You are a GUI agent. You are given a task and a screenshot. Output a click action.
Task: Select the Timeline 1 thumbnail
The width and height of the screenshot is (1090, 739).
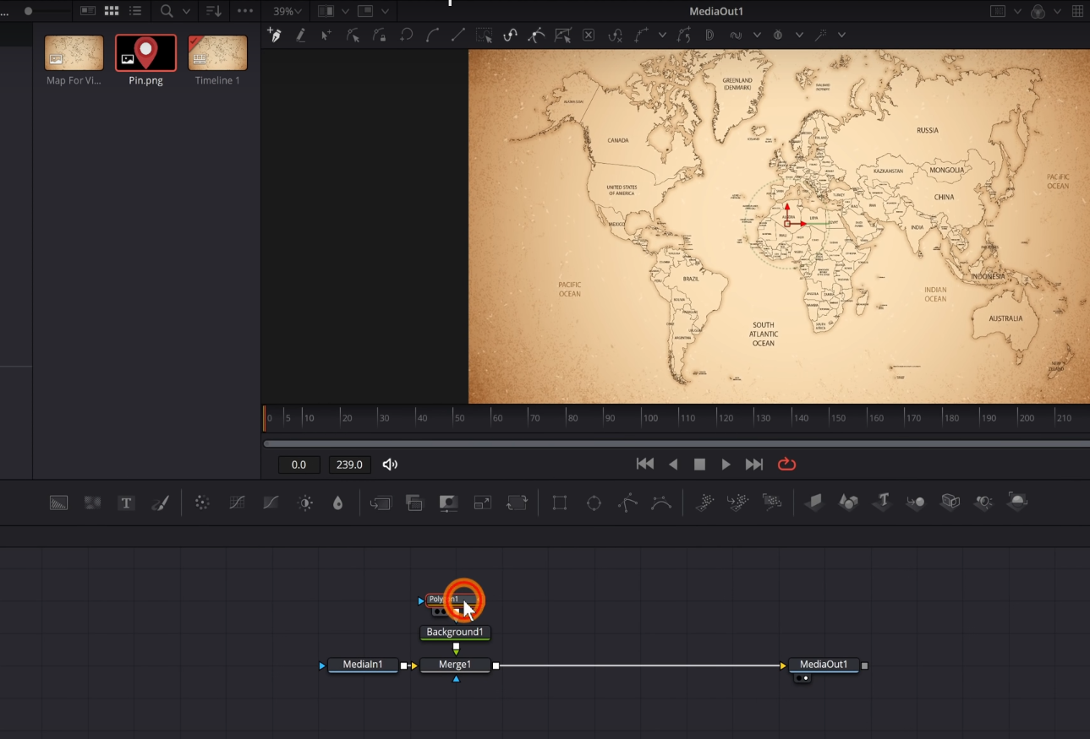217,53
